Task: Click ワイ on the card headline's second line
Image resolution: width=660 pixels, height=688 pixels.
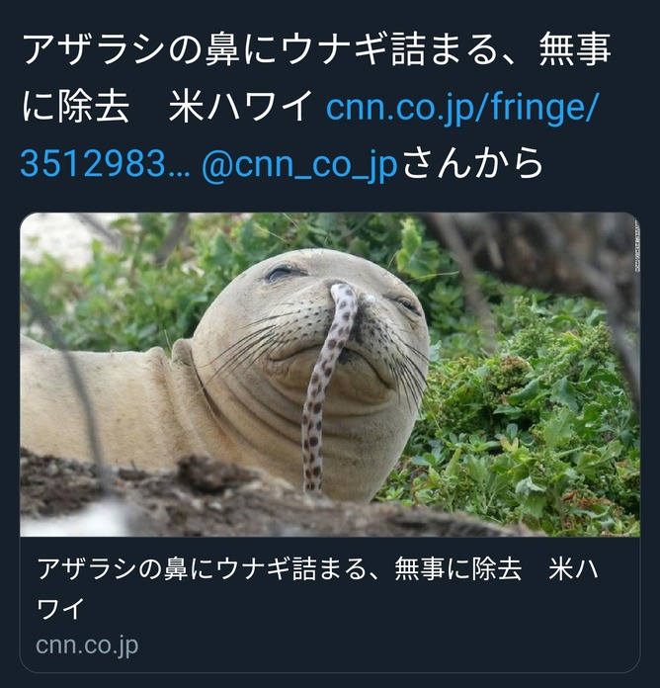Action: 60,608
